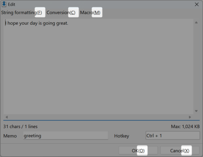Viewport: 203px width, 157px height.
Task: Close the Edit dialog window
Action: tap(197, 4)
